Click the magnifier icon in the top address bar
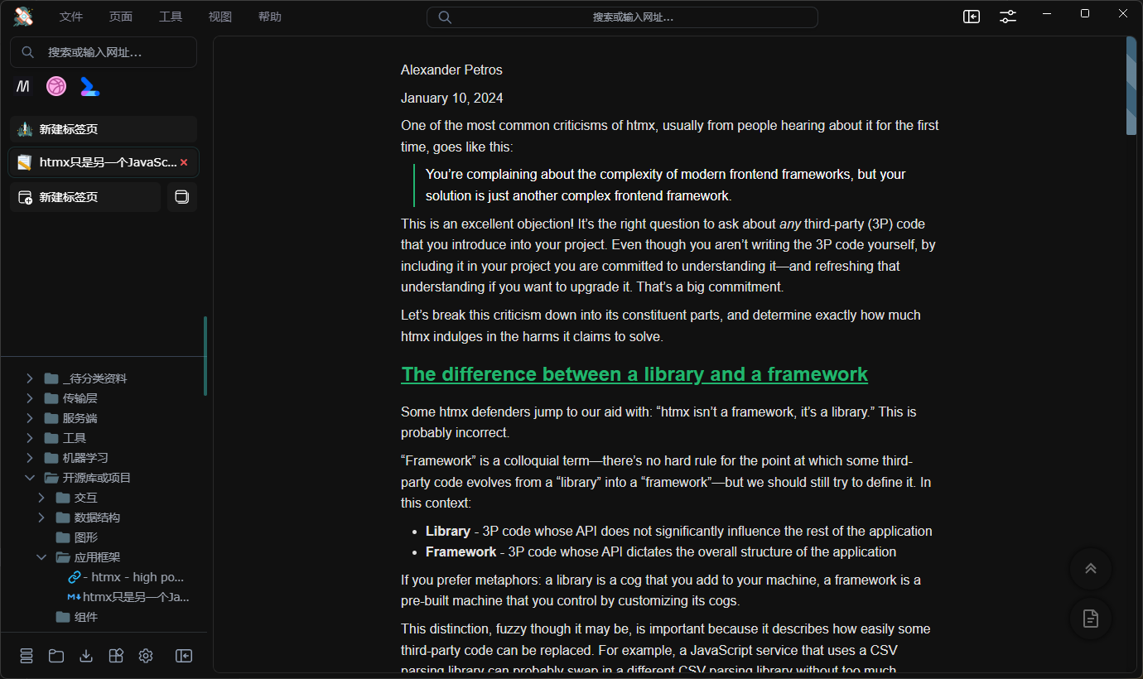This screenshot has width=1143, height=679. point(445,17)
